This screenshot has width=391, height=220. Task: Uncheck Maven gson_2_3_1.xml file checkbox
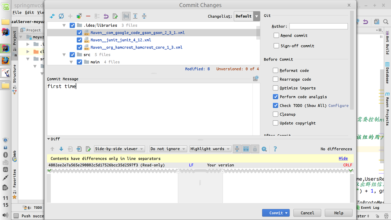click(x=79, y=32)
